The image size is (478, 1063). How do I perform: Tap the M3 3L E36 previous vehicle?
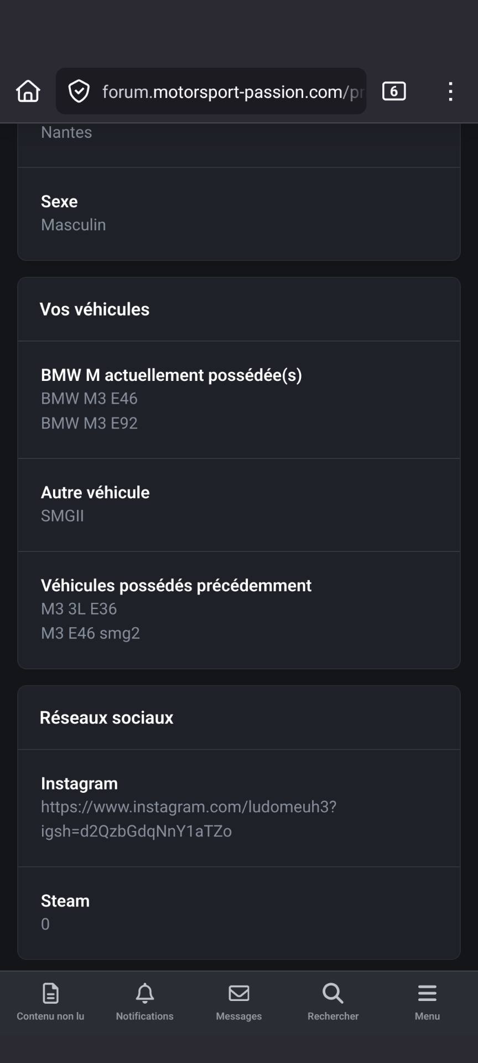[x=79, y=609]
